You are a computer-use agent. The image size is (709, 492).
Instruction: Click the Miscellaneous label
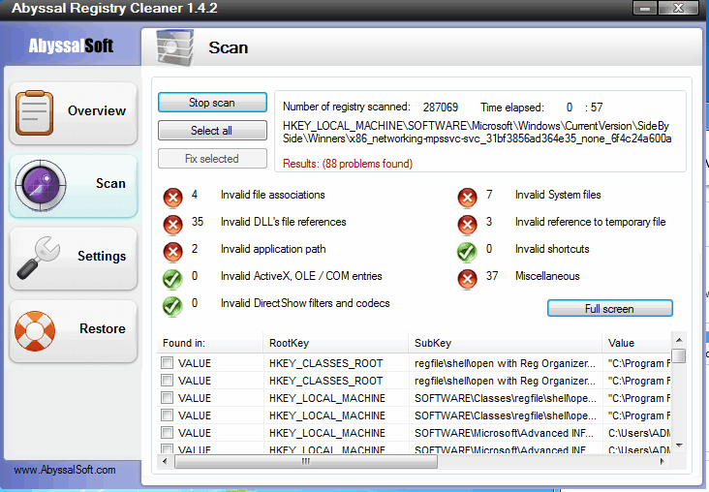tap(547, 276)
